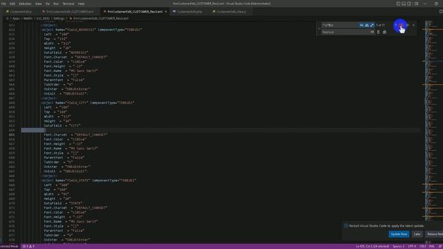Toggle Match Case in the find widget
Screen dimensions: 443x249
(x=361, y=25)
